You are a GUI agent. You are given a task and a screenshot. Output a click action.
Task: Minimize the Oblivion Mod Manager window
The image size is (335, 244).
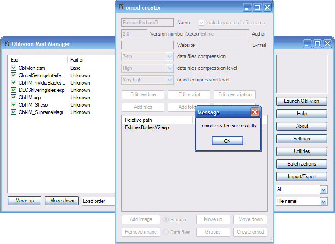(307, 44)
